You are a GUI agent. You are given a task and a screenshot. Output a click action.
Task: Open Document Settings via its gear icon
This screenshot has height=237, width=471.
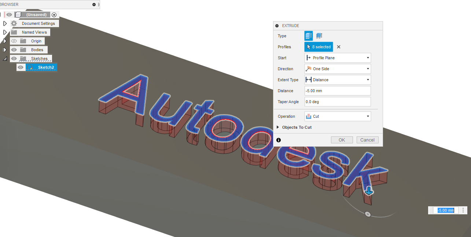coord(14,23)
